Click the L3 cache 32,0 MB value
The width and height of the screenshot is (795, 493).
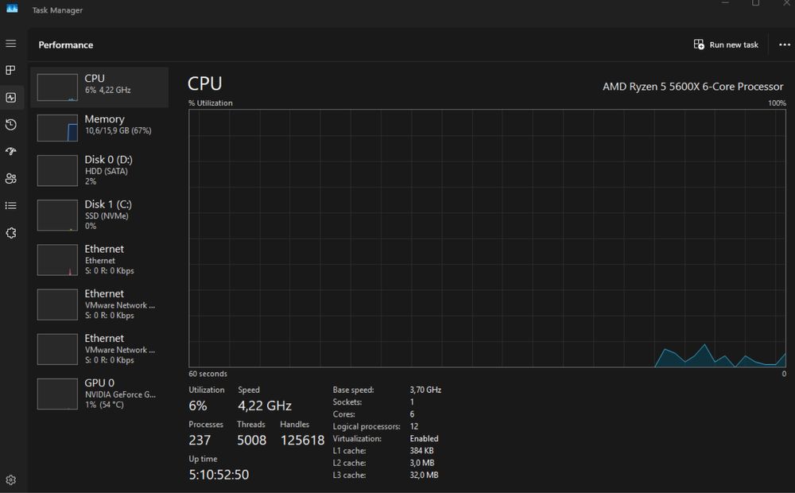coord(424,475)
